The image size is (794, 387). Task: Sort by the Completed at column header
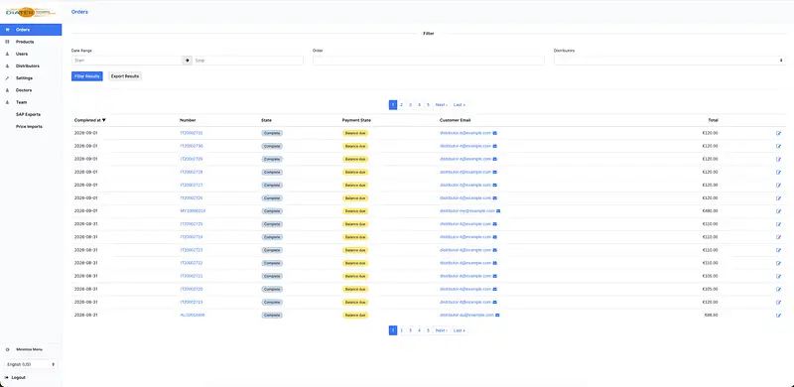(x=90, y=120)
